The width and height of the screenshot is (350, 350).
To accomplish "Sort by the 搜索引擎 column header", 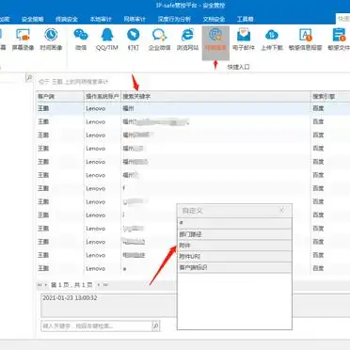I will point(330,97).
